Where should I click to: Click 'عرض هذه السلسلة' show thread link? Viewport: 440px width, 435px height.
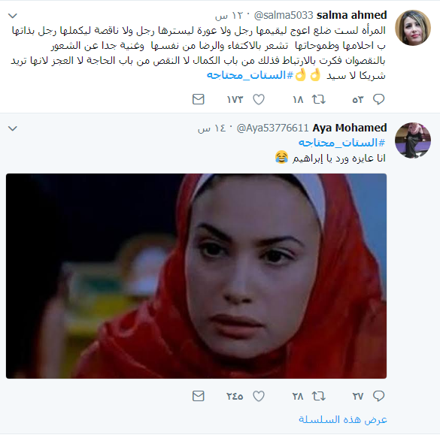tap(343, 419)
